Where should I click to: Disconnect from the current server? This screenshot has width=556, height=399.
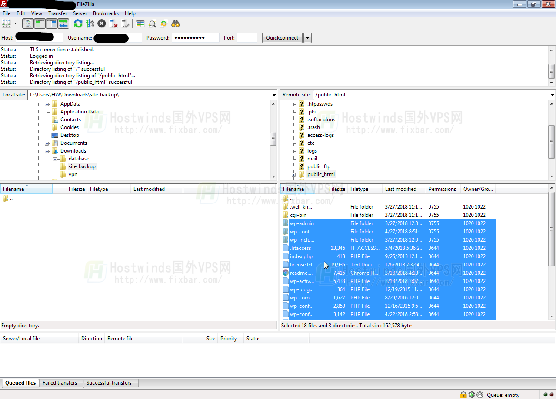(x=114, y=23)
